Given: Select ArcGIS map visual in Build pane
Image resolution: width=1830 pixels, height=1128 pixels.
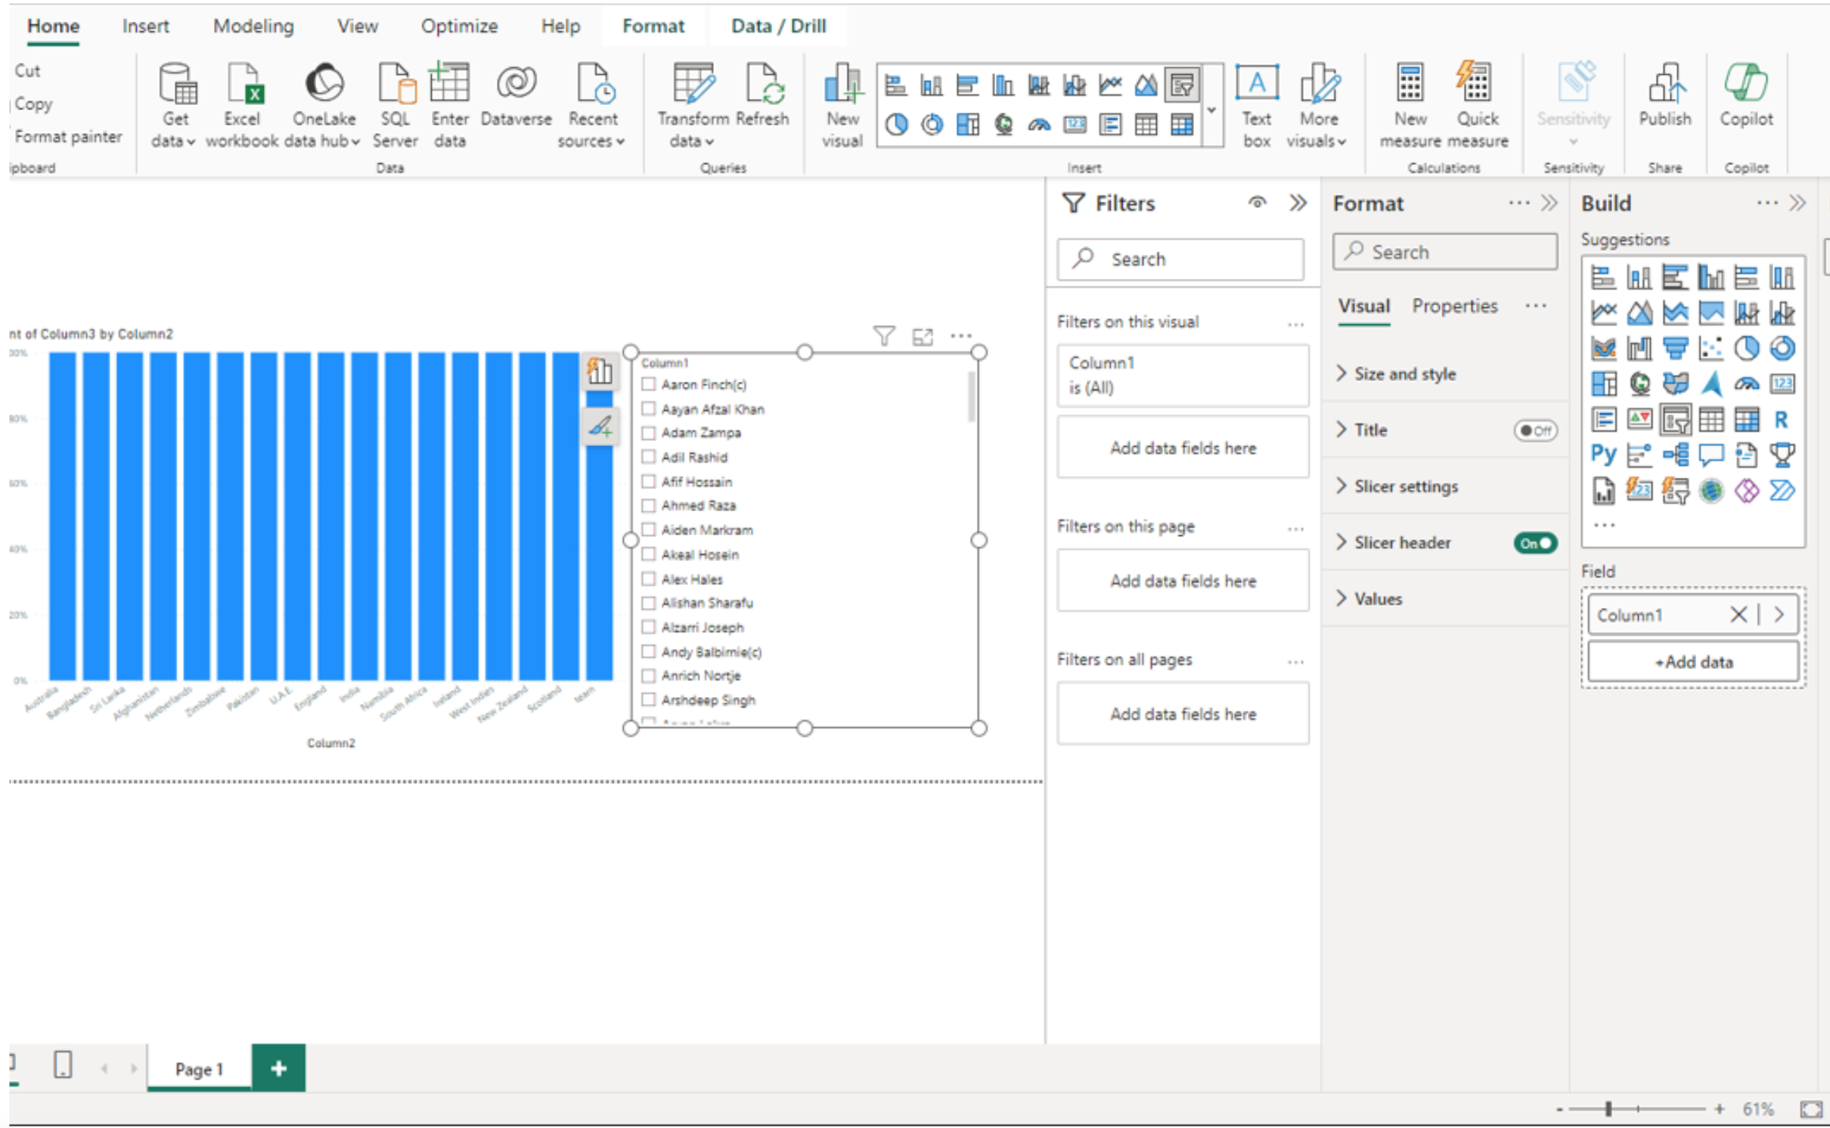Looking at the screenshot, I should (x=1711, y=491).
